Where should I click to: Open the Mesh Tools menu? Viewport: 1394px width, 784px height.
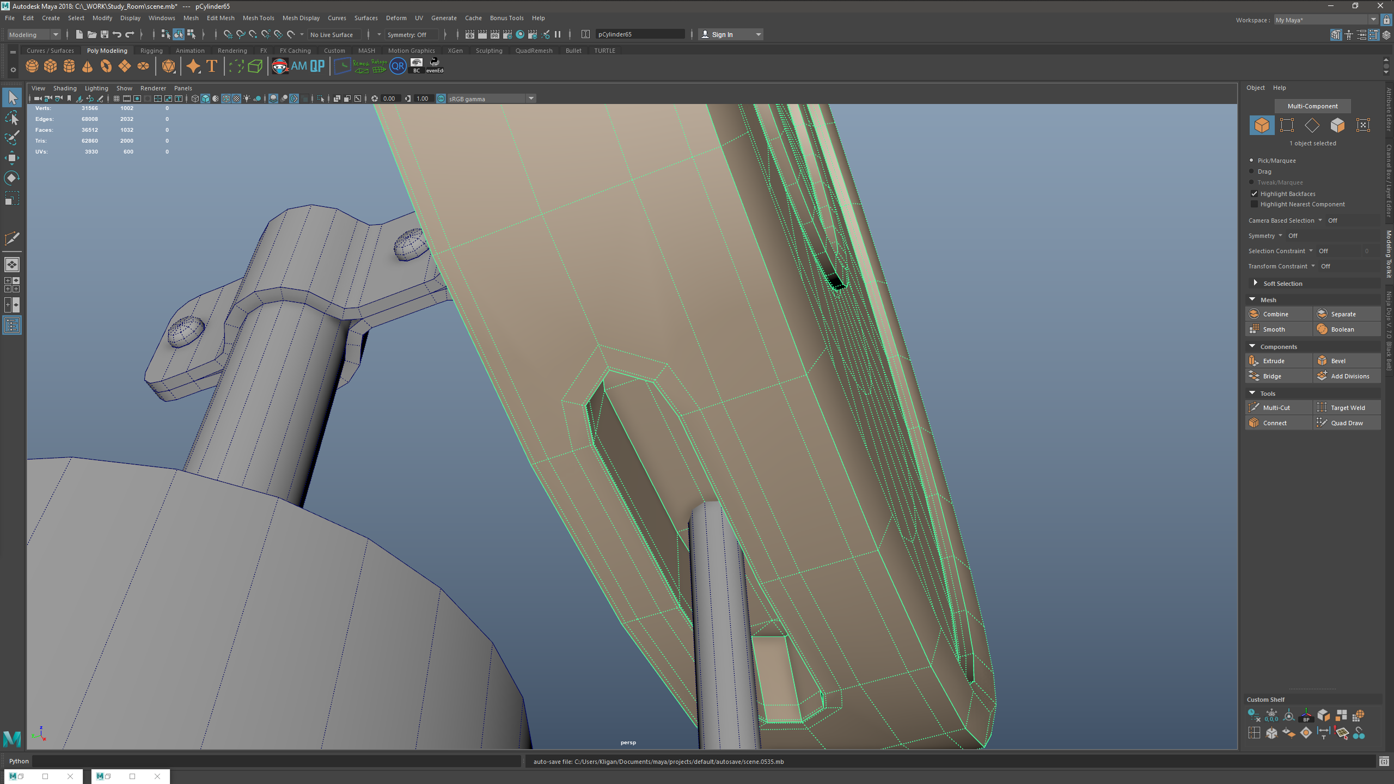click(258, 18)
